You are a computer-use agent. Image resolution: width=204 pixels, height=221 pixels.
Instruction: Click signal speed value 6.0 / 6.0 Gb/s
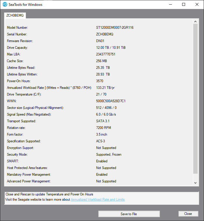106,114
